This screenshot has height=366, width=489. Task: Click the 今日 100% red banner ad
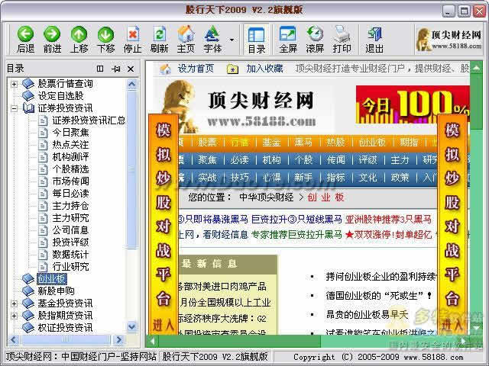click(413, 105)
